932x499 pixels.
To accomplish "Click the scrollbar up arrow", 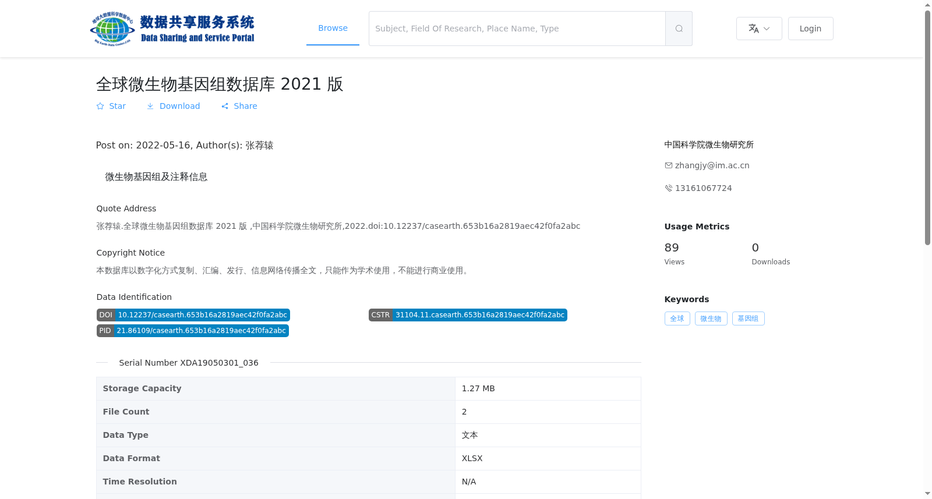I will [927, 5].
